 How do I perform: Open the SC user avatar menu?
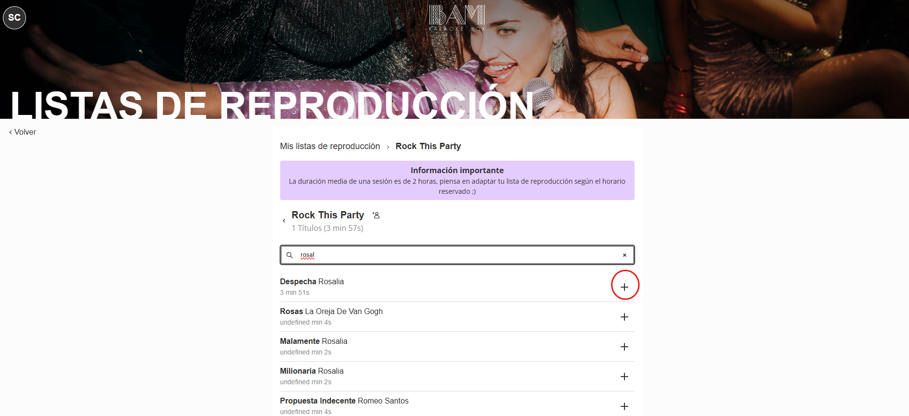click(14, 18)
